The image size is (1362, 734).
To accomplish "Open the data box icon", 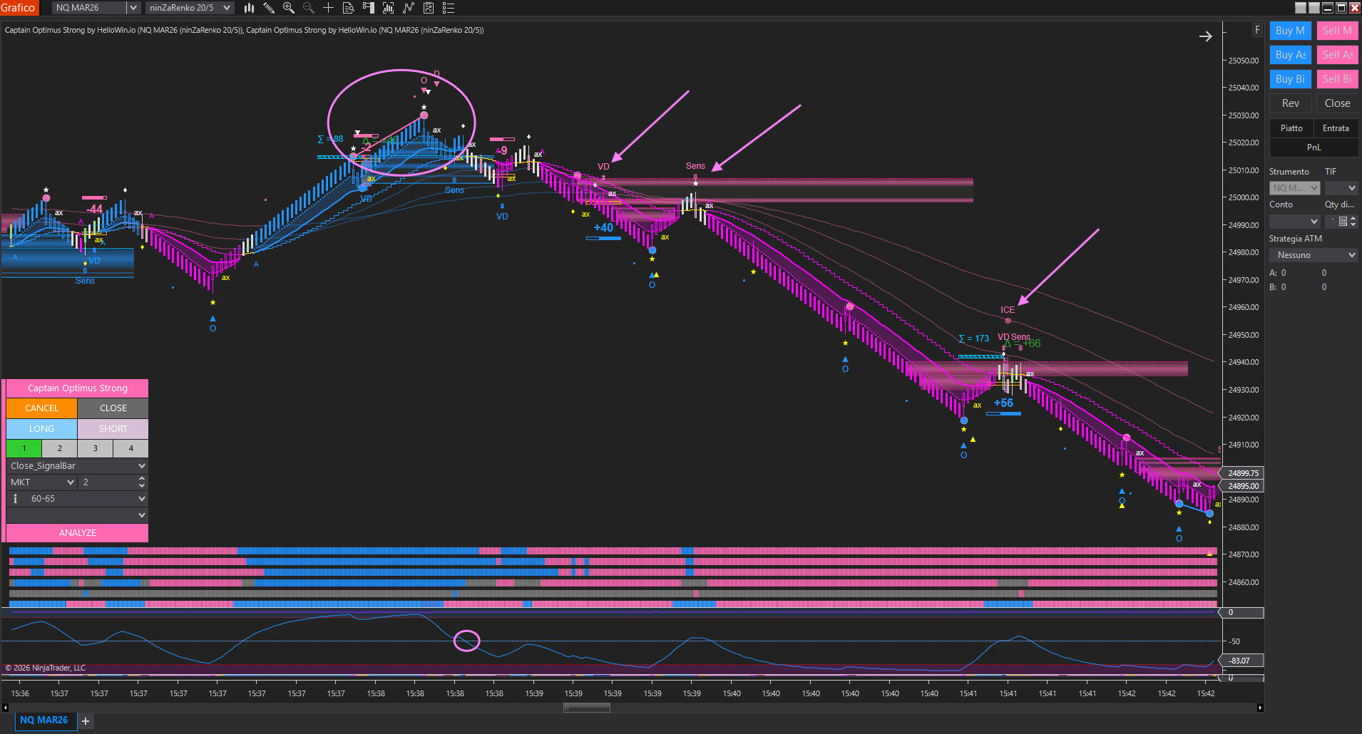I will (x=348, y=8).
